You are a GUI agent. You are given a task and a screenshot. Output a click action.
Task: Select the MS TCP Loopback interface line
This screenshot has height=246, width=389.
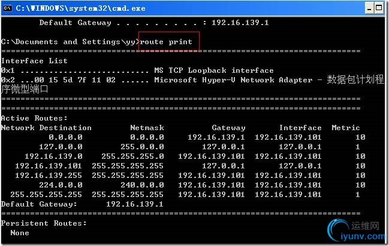137,70
